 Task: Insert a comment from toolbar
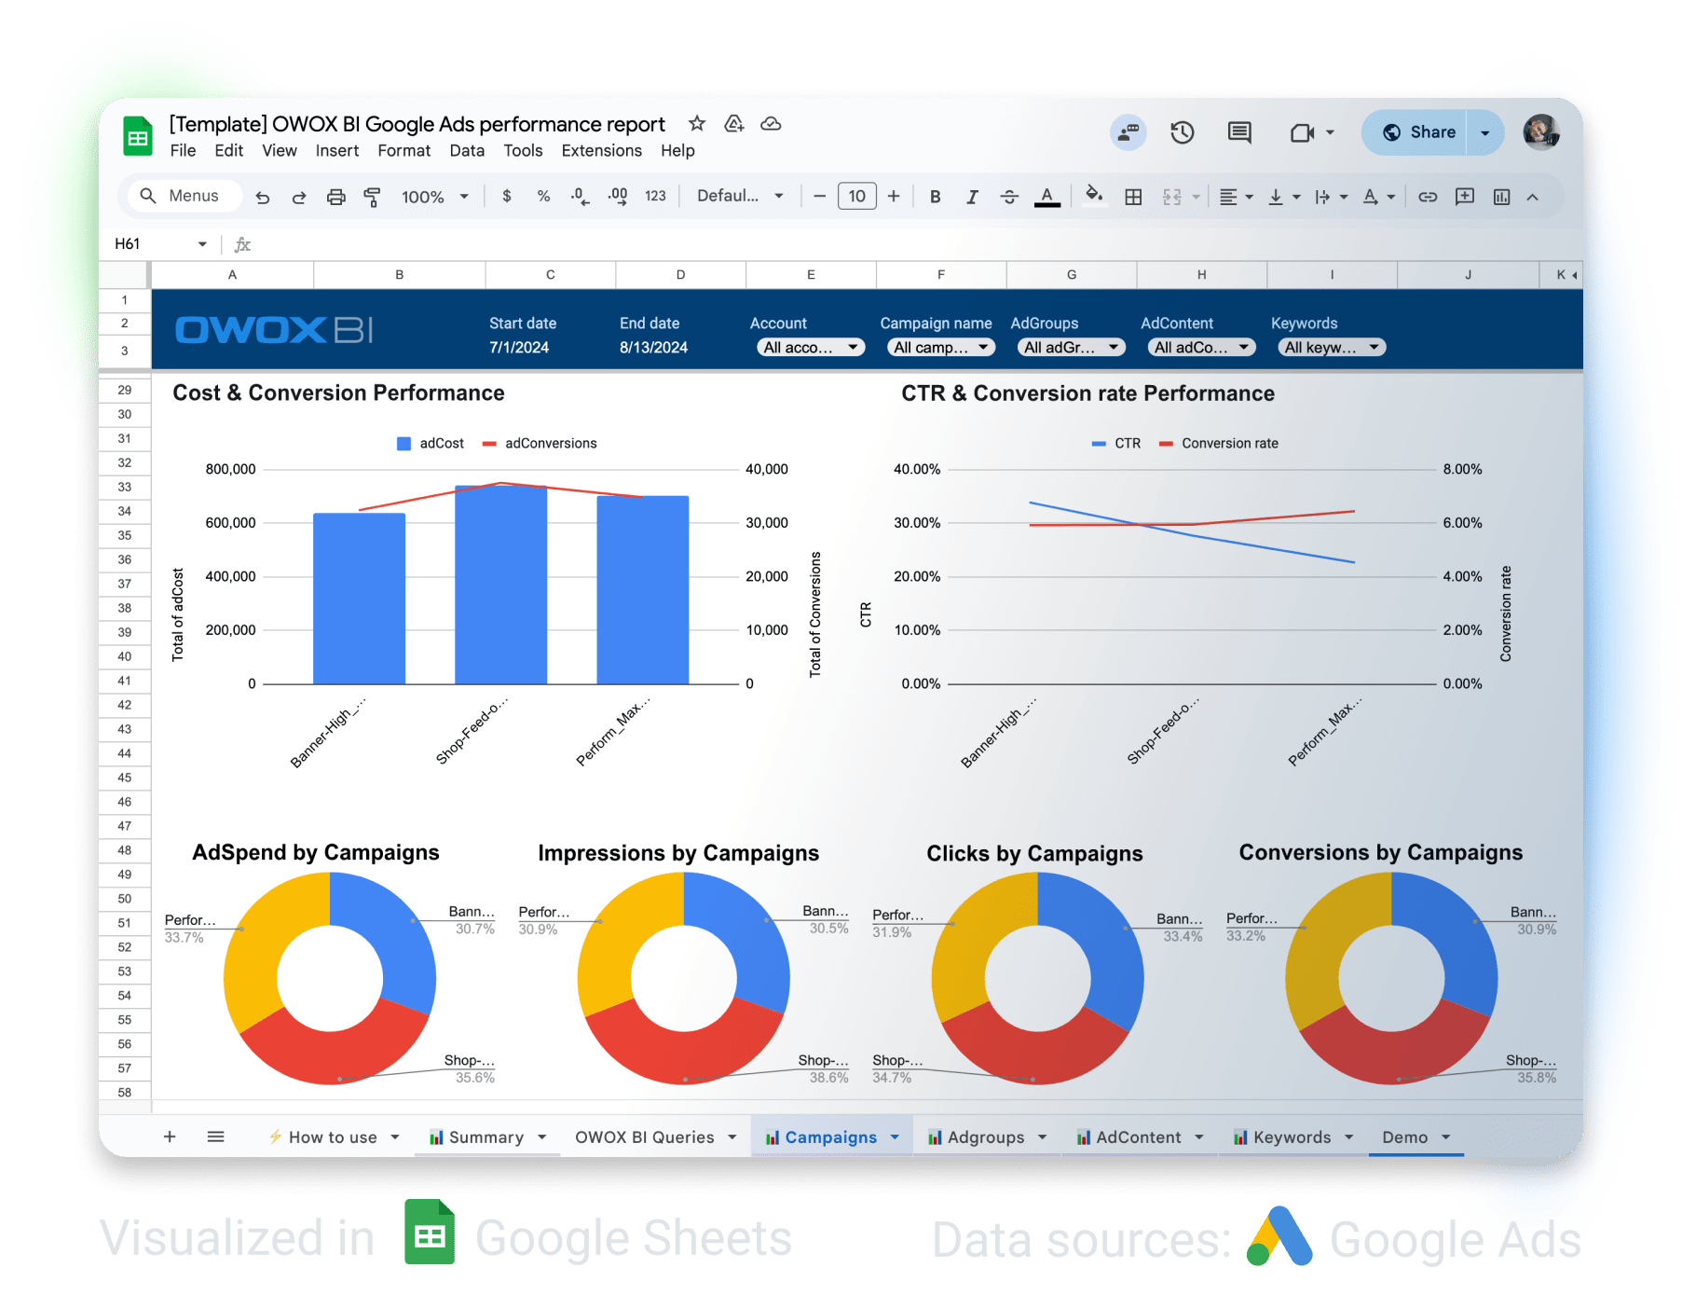[x=1465, y=197]
